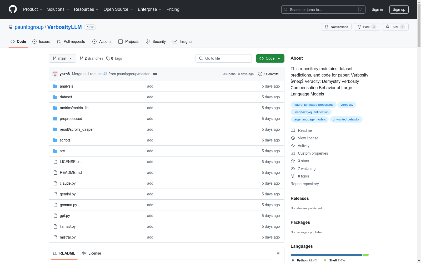Viewport: 421px width, 263px height.
Task: Click the Readme book icon in About
Action: coord(293,130)
